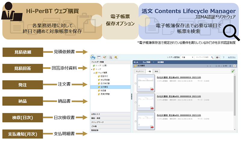Switch to the 詳細 tab
The height and width of the screenshot is (141, 241).
156,71
